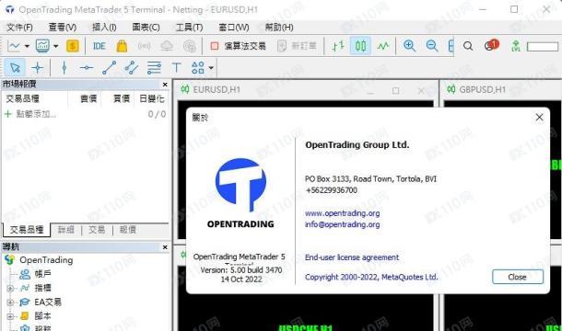Viewport: 562px width, 331px height.
Task: Select the crosshair tool
Action: click(x=37, y=67)
